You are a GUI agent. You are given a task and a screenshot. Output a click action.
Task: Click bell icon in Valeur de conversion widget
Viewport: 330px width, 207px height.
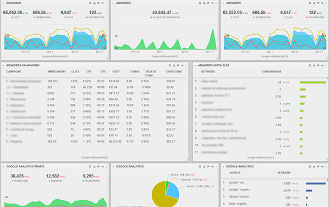point(204,3)
